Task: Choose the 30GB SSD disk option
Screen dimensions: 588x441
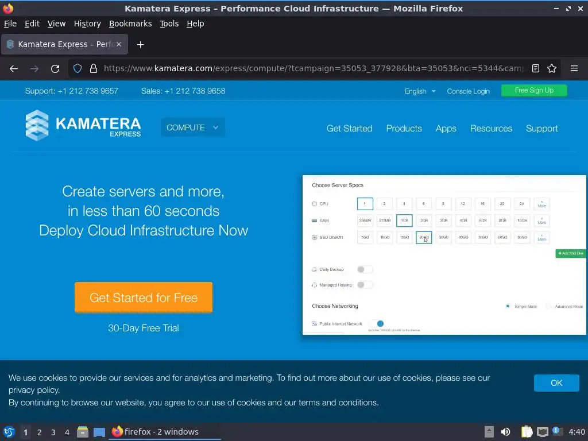Action: click(443, 237)
